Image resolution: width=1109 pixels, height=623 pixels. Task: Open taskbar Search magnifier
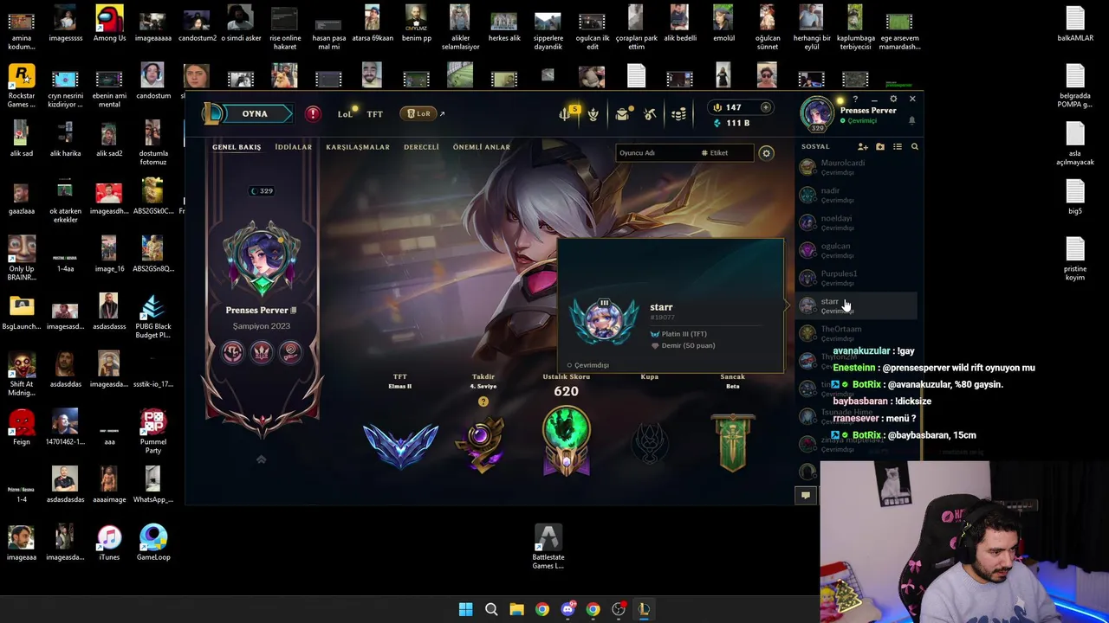(x=491, y=609)
